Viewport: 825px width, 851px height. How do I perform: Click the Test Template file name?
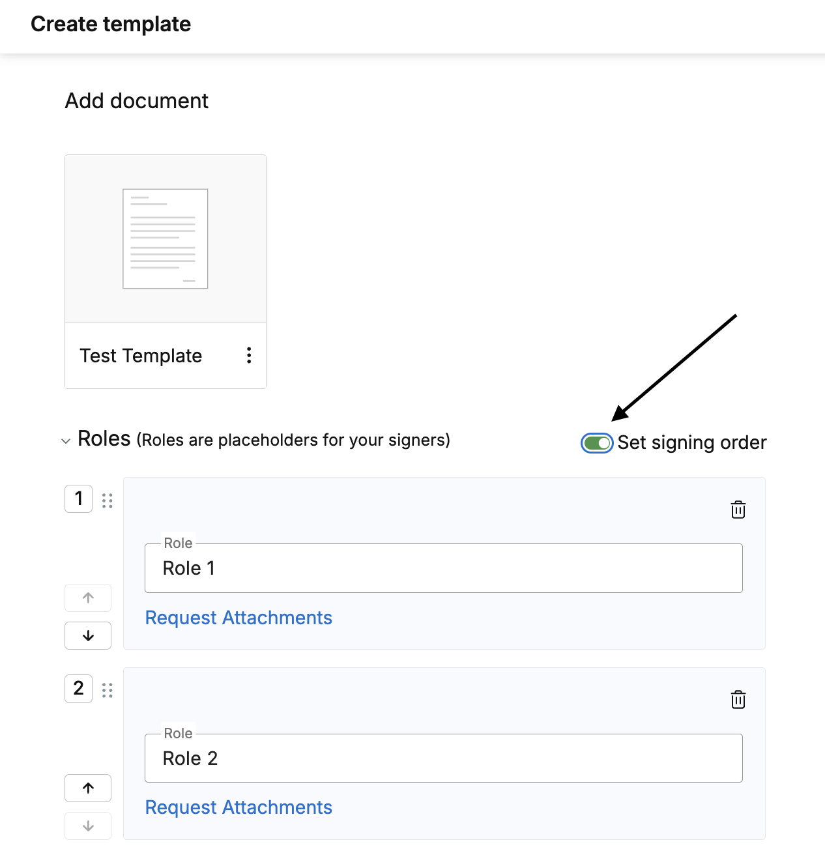[x=141, y=356]
